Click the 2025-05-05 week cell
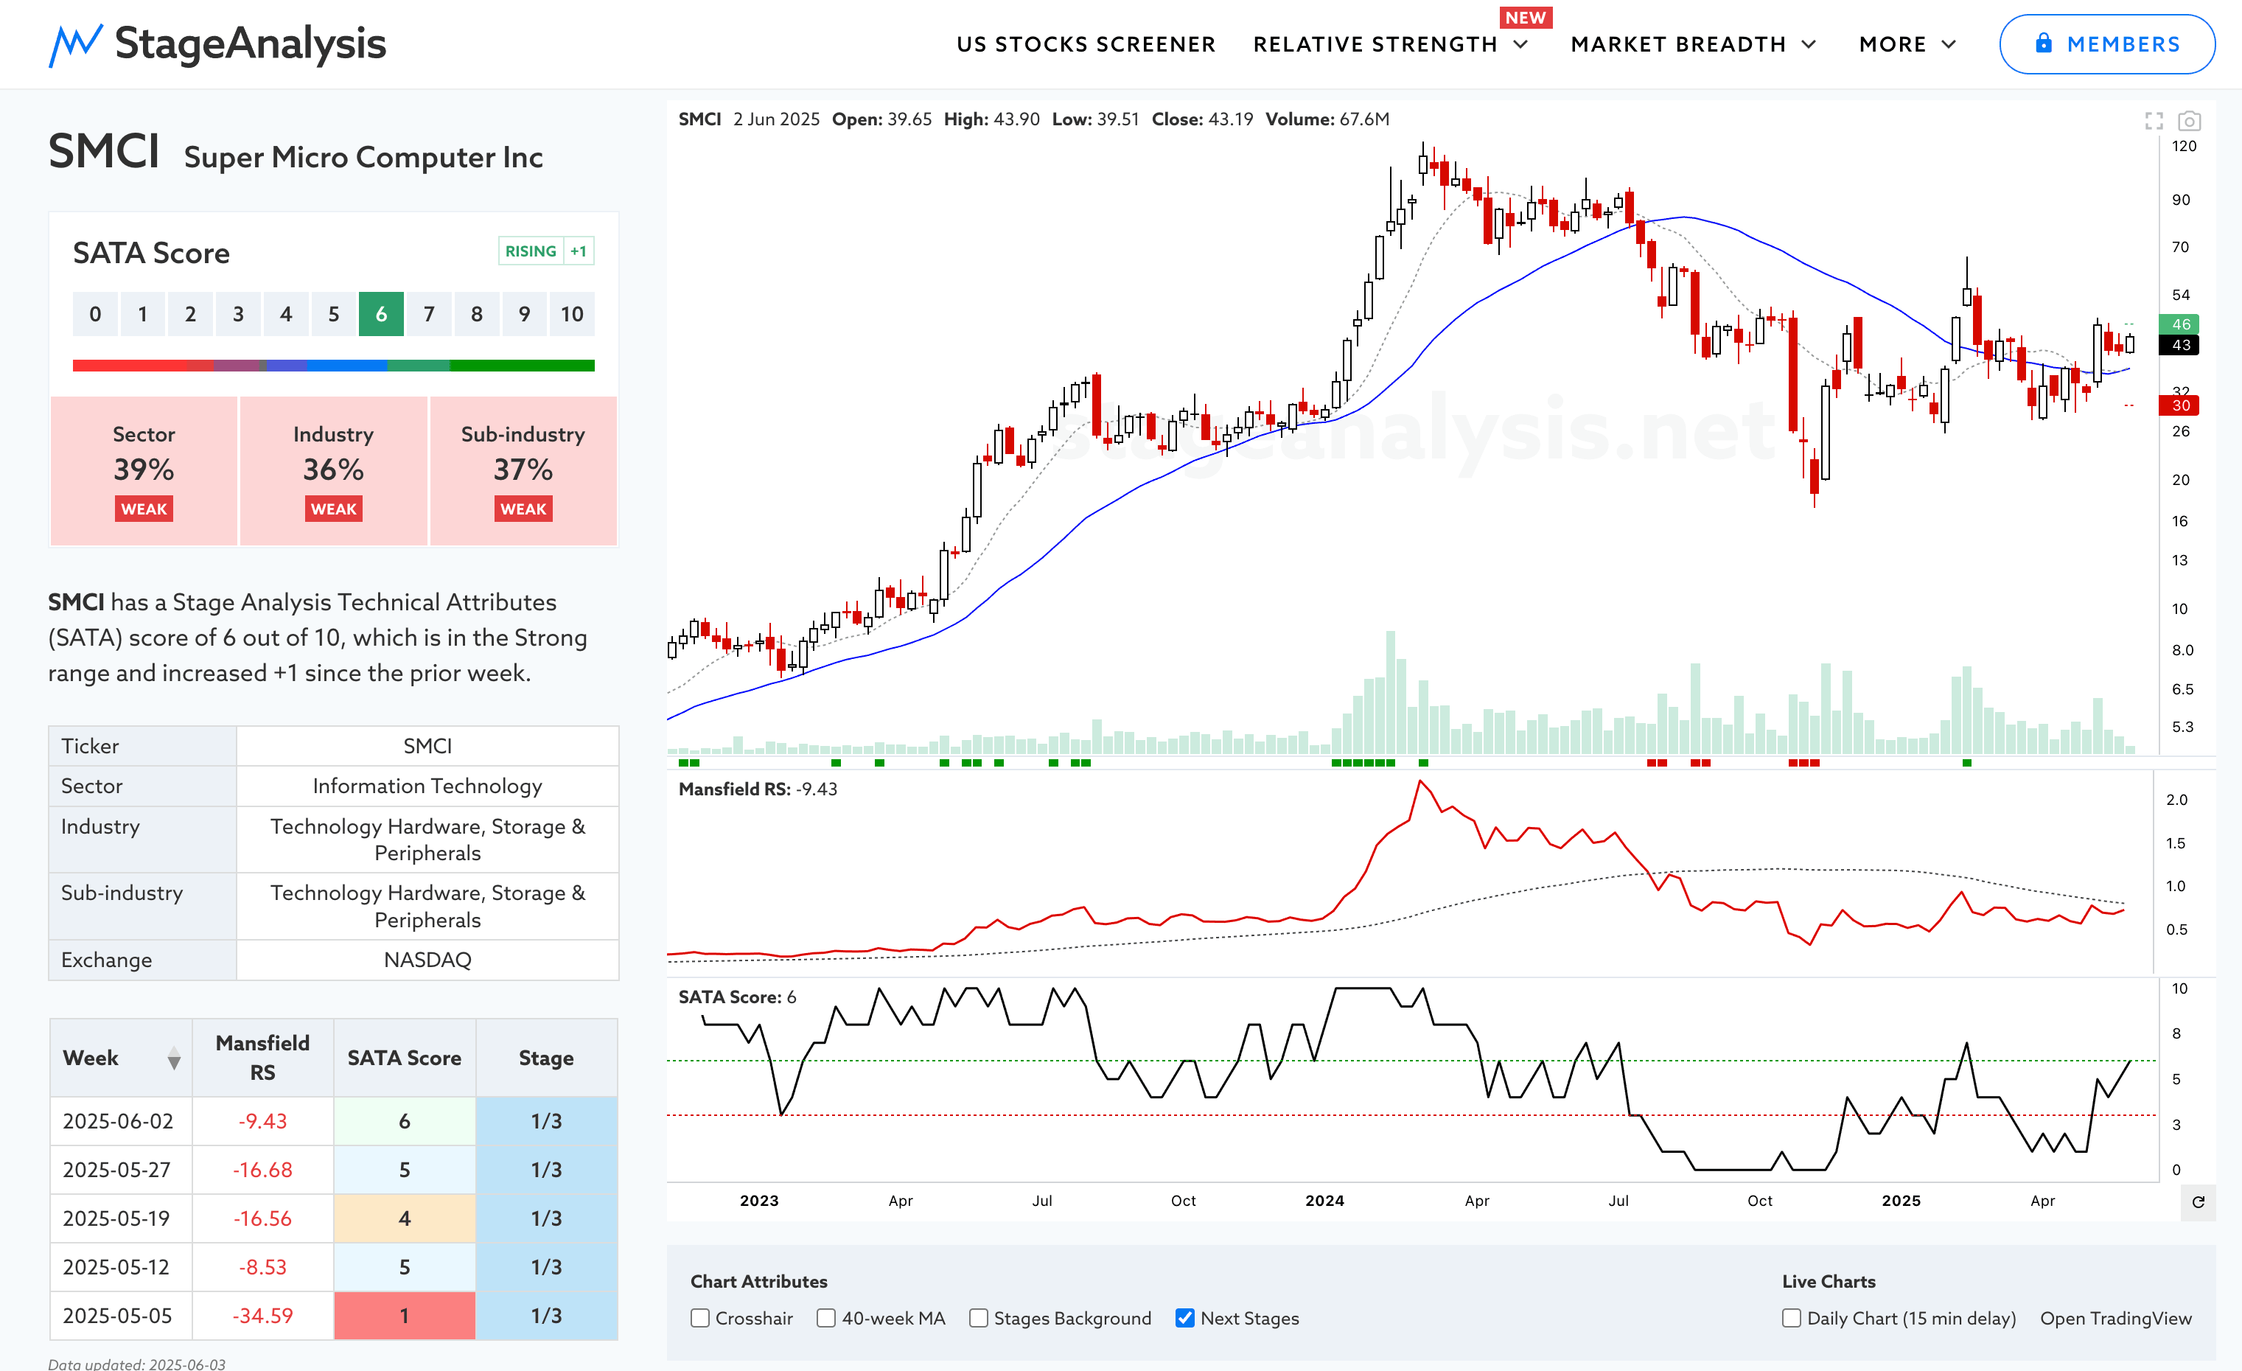Viewport: 2242px width, 1371px height. pos(121,1316)
